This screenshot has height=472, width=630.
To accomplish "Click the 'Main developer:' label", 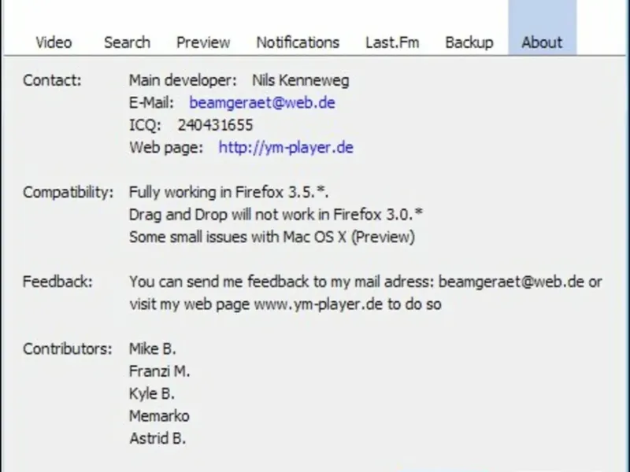I will tap(183, 80).
